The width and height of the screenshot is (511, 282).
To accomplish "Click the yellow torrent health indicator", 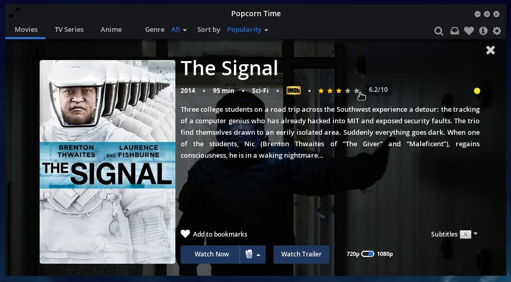I will pos(477,91).
